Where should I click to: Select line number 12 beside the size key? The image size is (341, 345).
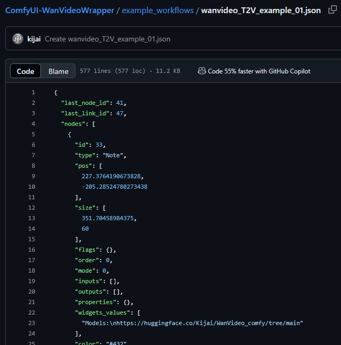click(31, 208)
